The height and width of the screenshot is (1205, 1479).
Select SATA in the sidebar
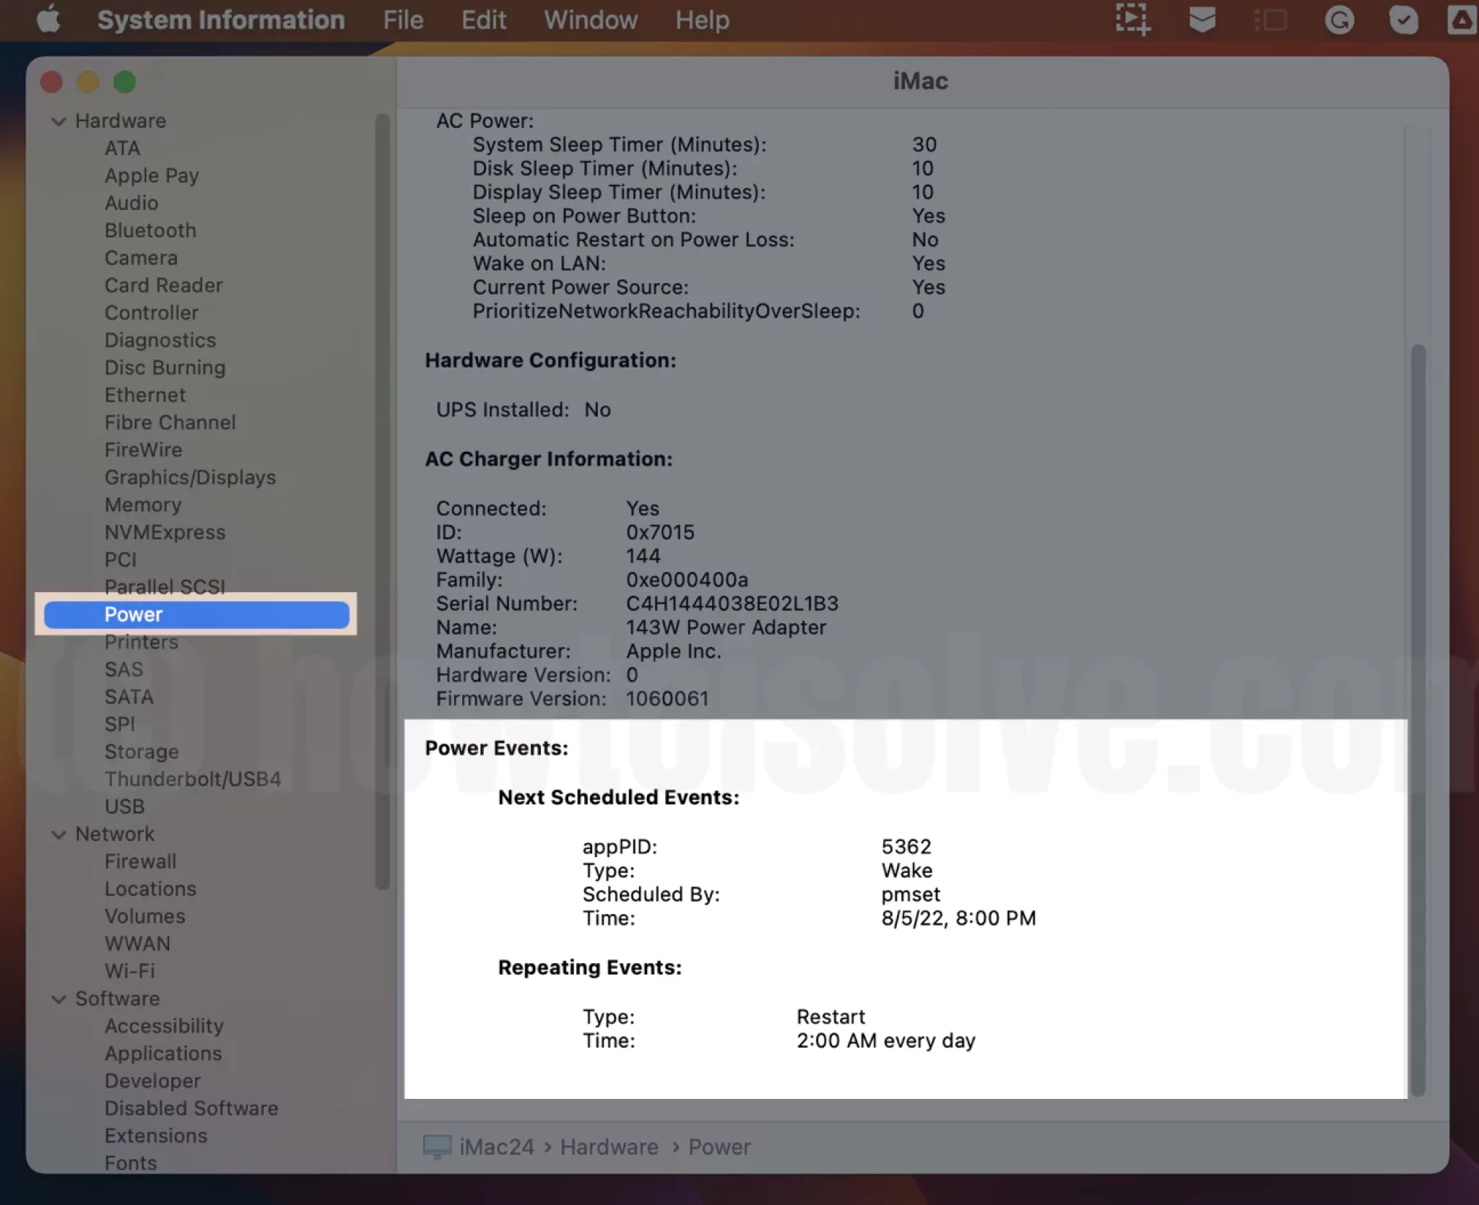(129, 697)
